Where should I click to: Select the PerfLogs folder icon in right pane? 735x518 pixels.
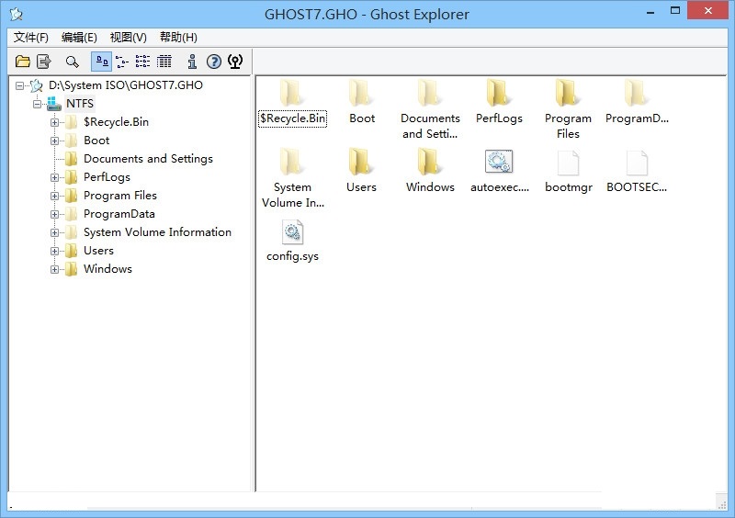(498, 94)
